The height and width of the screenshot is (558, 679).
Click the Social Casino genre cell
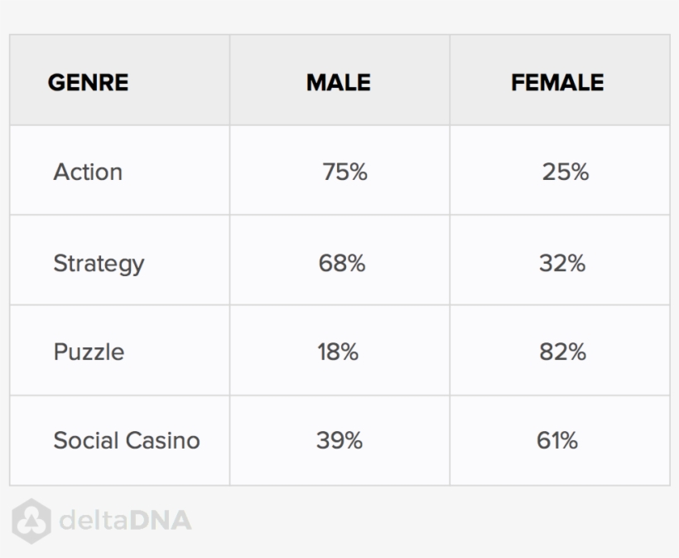click(x=127, y=439)
